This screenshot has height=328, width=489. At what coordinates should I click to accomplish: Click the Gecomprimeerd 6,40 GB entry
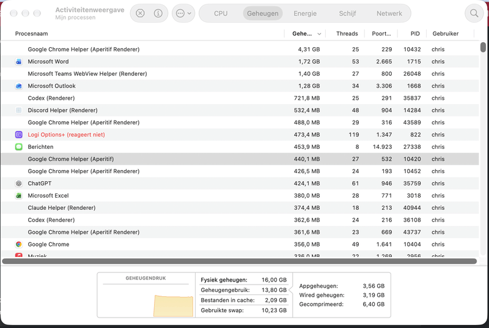pyautogui.click(x=342, y=304)
